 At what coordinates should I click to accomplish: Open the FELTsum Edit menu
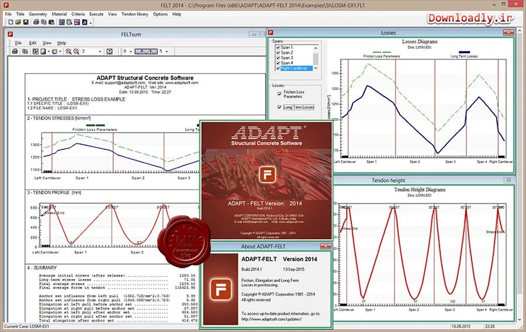point(33,43)
